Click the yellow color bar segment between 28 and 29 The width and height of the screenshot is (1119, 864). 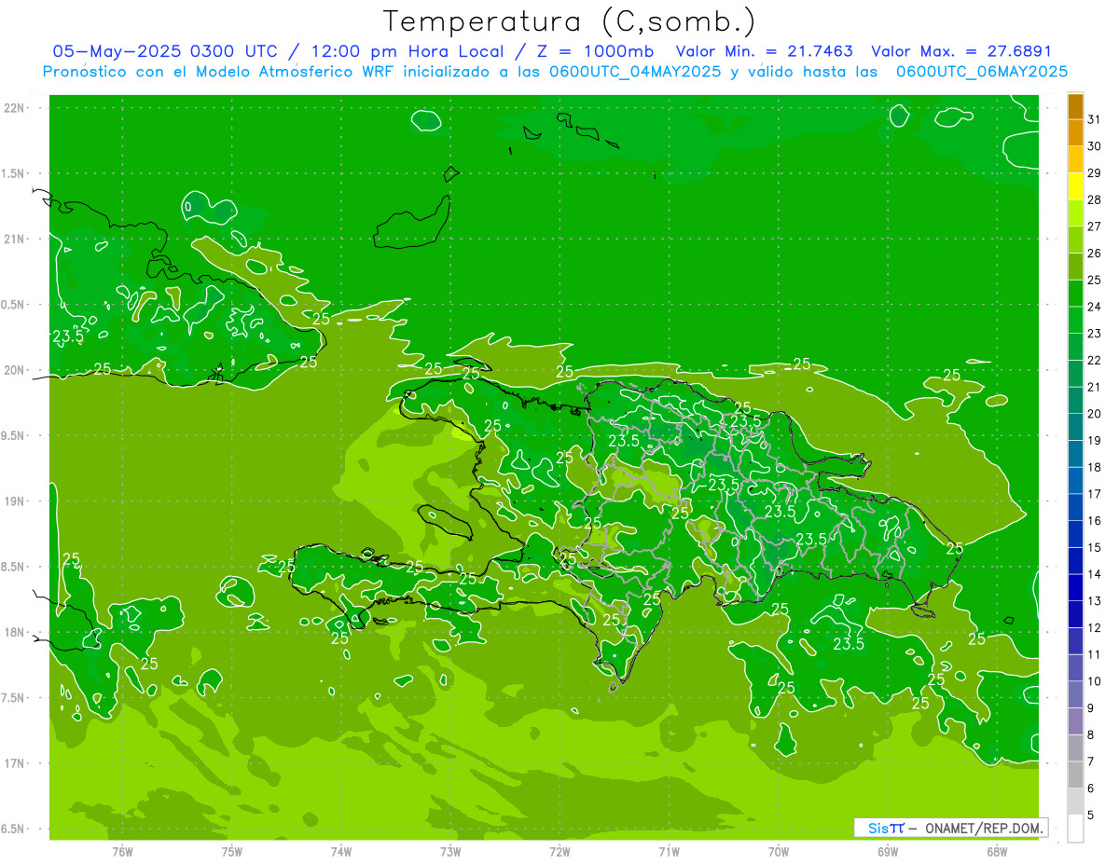(x=1075, y=186)
